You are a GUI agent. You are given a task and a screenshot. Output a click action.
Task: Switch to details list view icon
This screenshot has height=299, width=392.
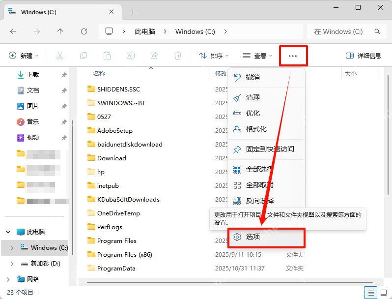point(371,293)
